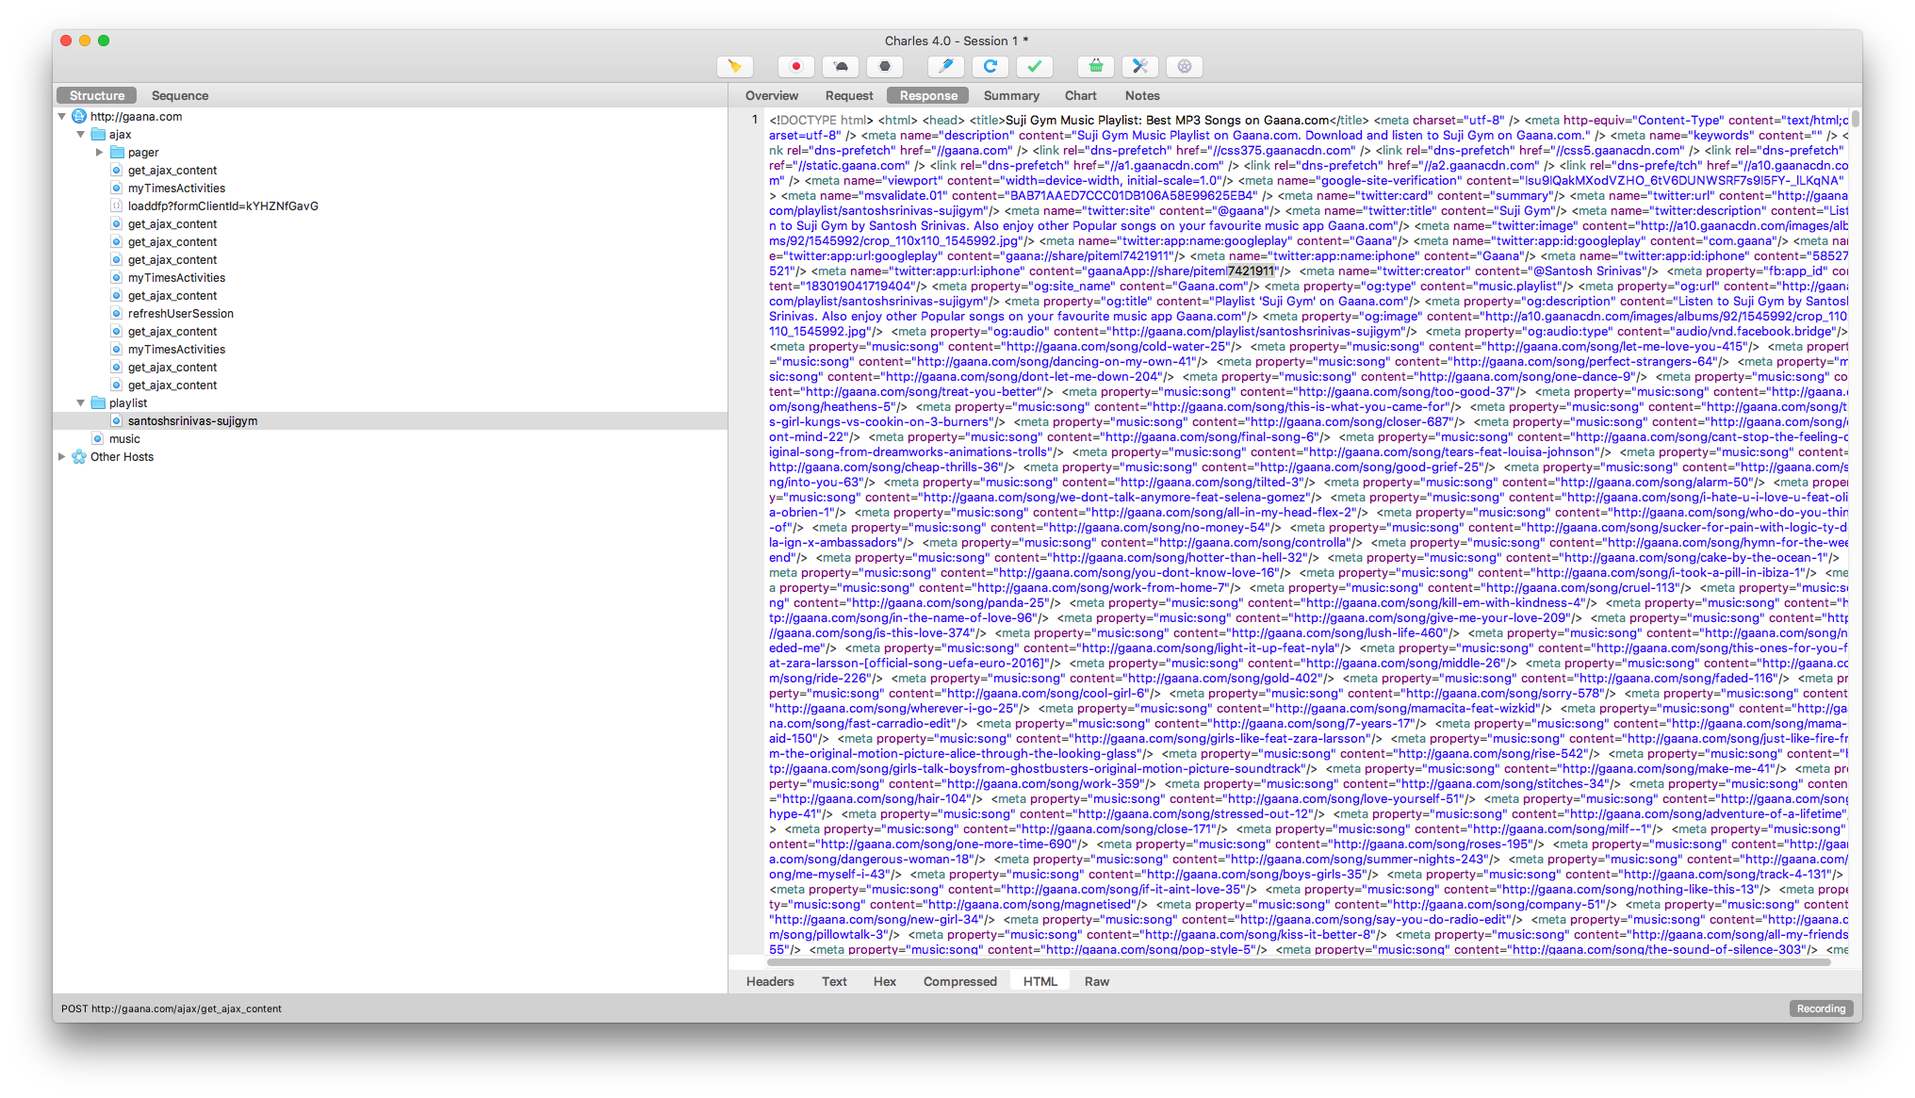The image size is (1915, 1098).
Task: Click the validate checkmark icon
Action: coord(1035,66)
